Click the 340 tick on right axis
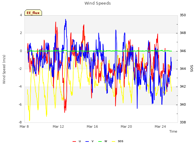The width and height of the screenshot is (196, 147). click(183, 104)
